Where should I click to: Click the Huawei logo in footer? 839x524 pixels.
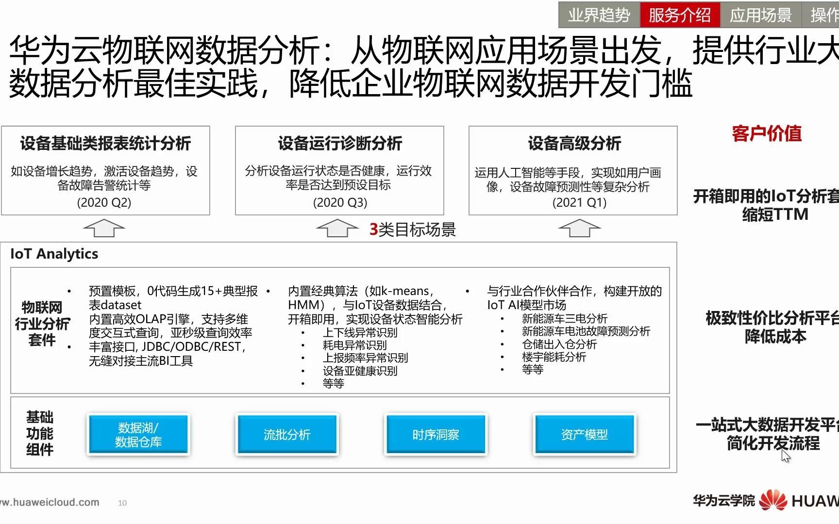point(773,500)
